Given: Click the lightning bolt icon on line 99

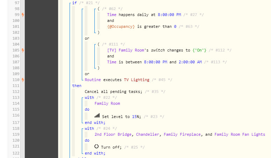Looking at the screenshot, I should [23, 15].
